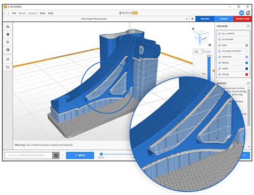Open the notifications bell
The image size is (254, 195).
248,13
